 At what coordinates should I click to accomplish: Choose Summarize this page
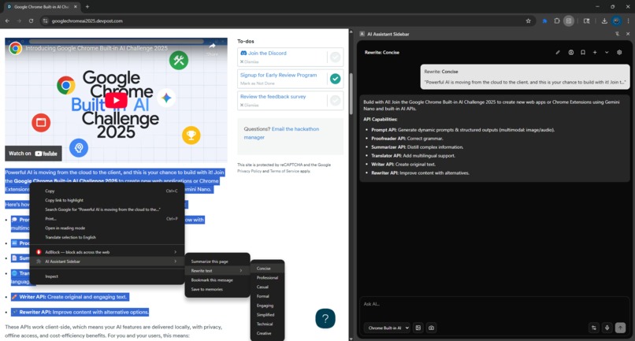tap(217, 261)
